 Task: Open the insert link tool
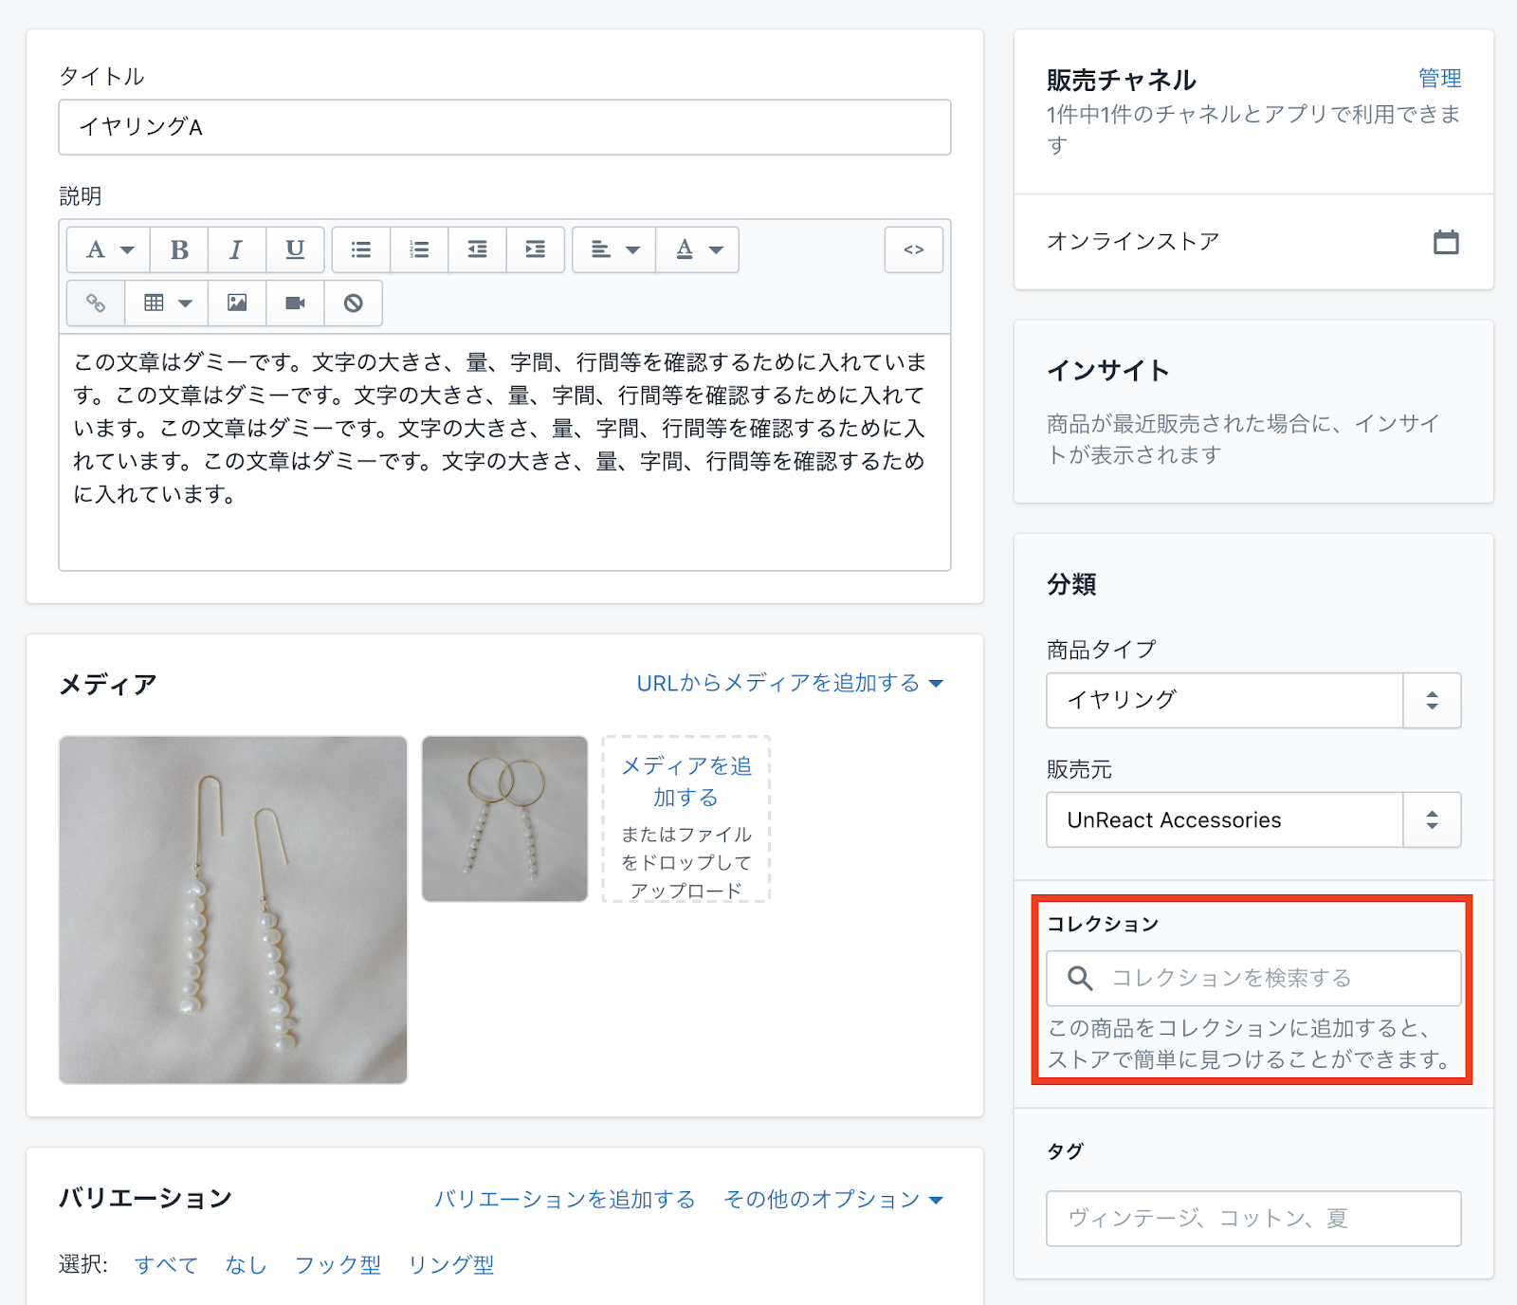point(96,303)
